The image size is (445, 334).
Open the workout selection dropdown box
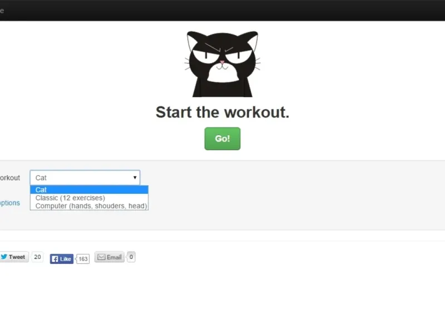click(x=85, y=178)
